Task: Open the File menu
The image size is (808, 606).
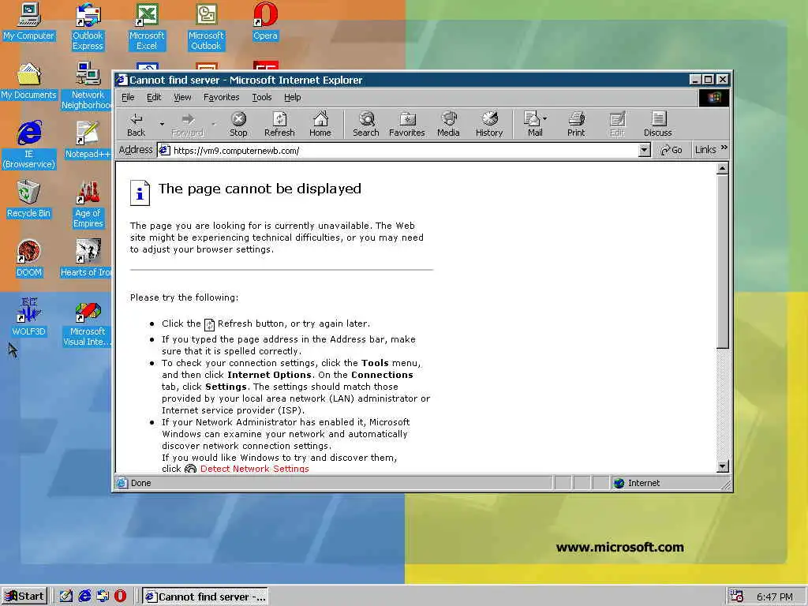Action: (x=128, y=97)
